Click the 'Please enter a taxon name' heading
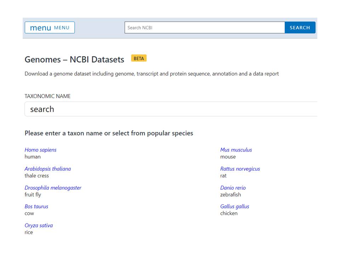 point(109,134)
